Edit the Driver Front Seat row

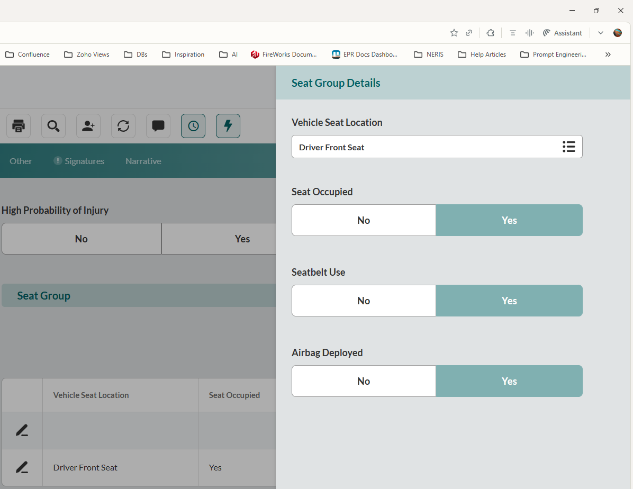(x=22, y=467)
